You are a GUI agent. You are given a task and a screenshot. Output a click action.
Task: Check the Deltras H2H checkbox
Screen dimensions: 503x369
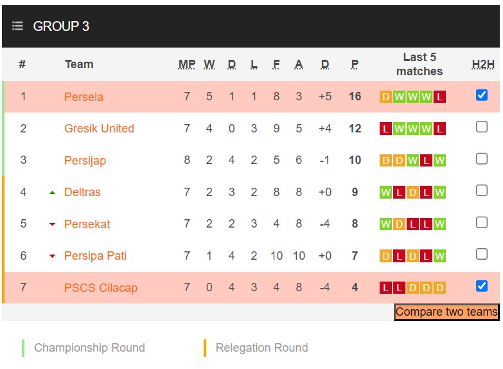pyautogui.click(x=482, y=191)
